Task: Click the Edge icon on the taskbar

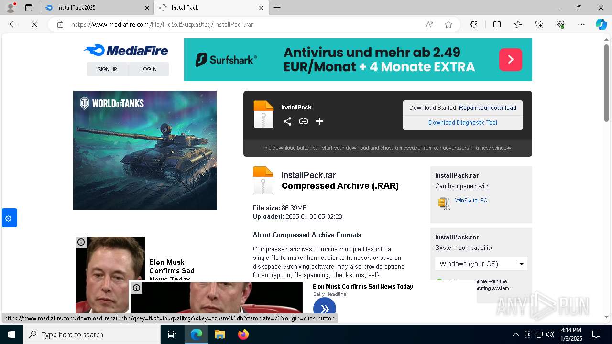Action: click(x=197, y=334)
